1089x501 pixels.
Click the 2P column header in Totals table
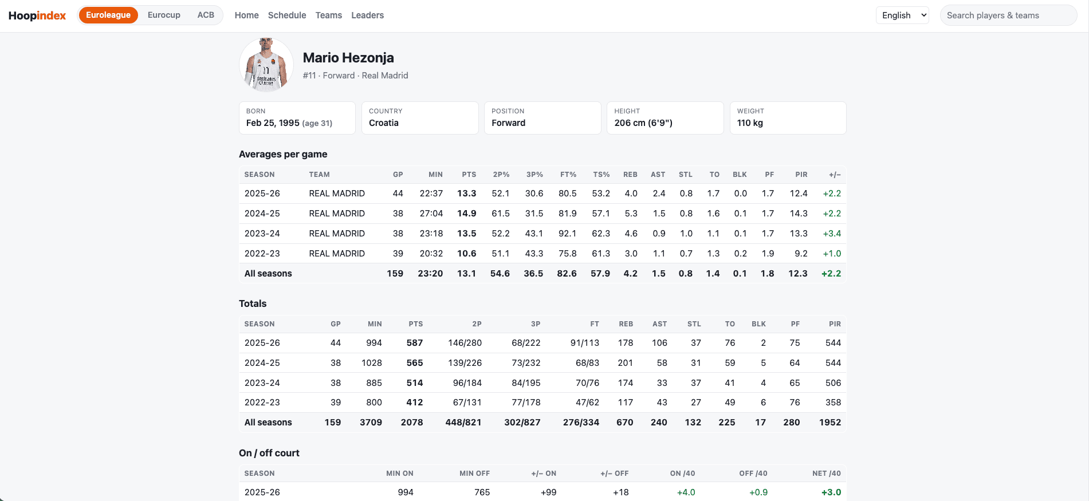point(477,324)
